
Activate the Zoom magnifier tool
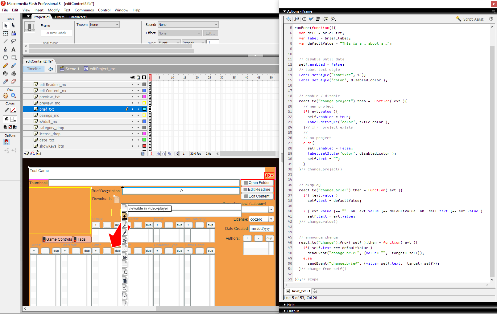(x=13, y=96)
